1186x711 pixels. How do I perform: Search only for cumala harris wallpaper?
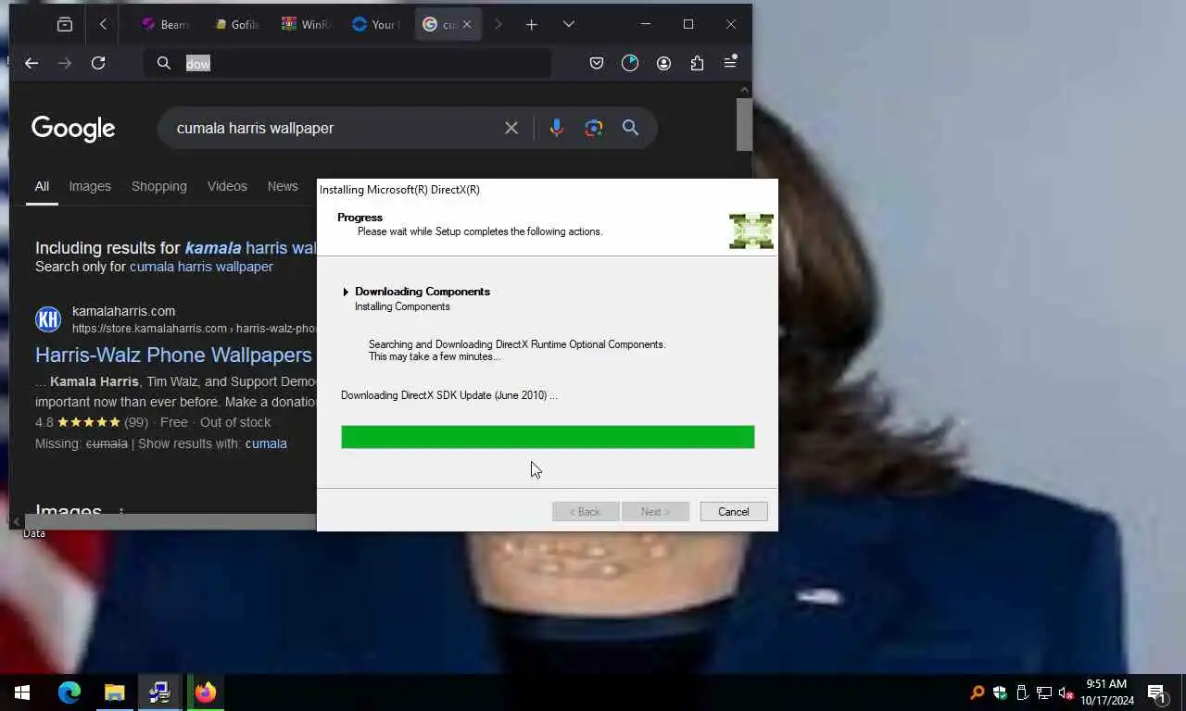click(201, 267)
